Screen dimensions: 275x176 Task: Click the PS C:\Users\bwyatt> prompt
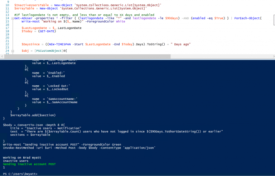pos(20,174)
